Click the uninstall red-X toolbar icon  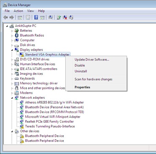click(x=65, y=17)
